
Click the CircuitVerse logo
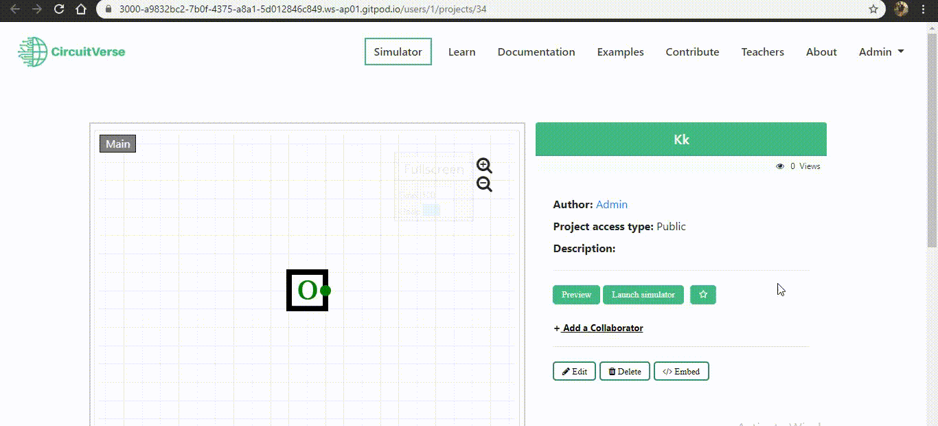tap(71, 52)
